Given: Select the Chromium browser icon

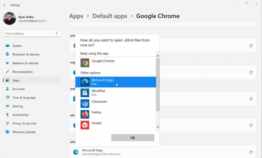Looking at the screenshot, I should pos(85,103).
